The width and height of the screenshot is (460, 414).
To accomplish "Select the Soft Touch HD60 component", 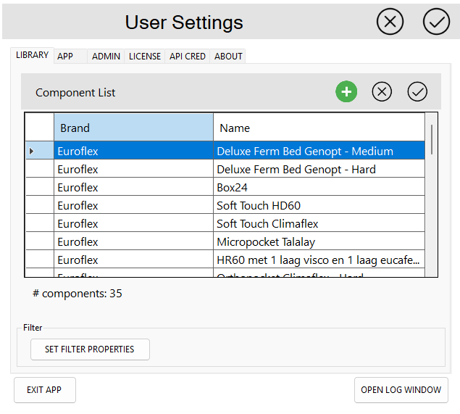I will [319, 205].
